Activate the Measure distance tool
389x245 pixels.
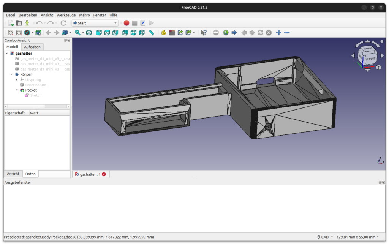pos(151,33)
